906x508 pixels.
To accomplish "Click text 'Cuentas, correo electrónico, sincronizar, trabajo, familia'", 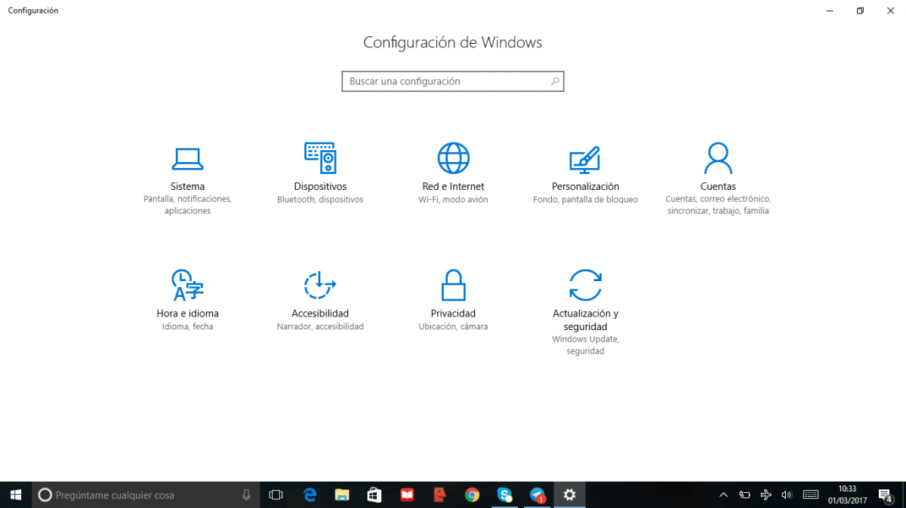I will [x=718, y=205].
